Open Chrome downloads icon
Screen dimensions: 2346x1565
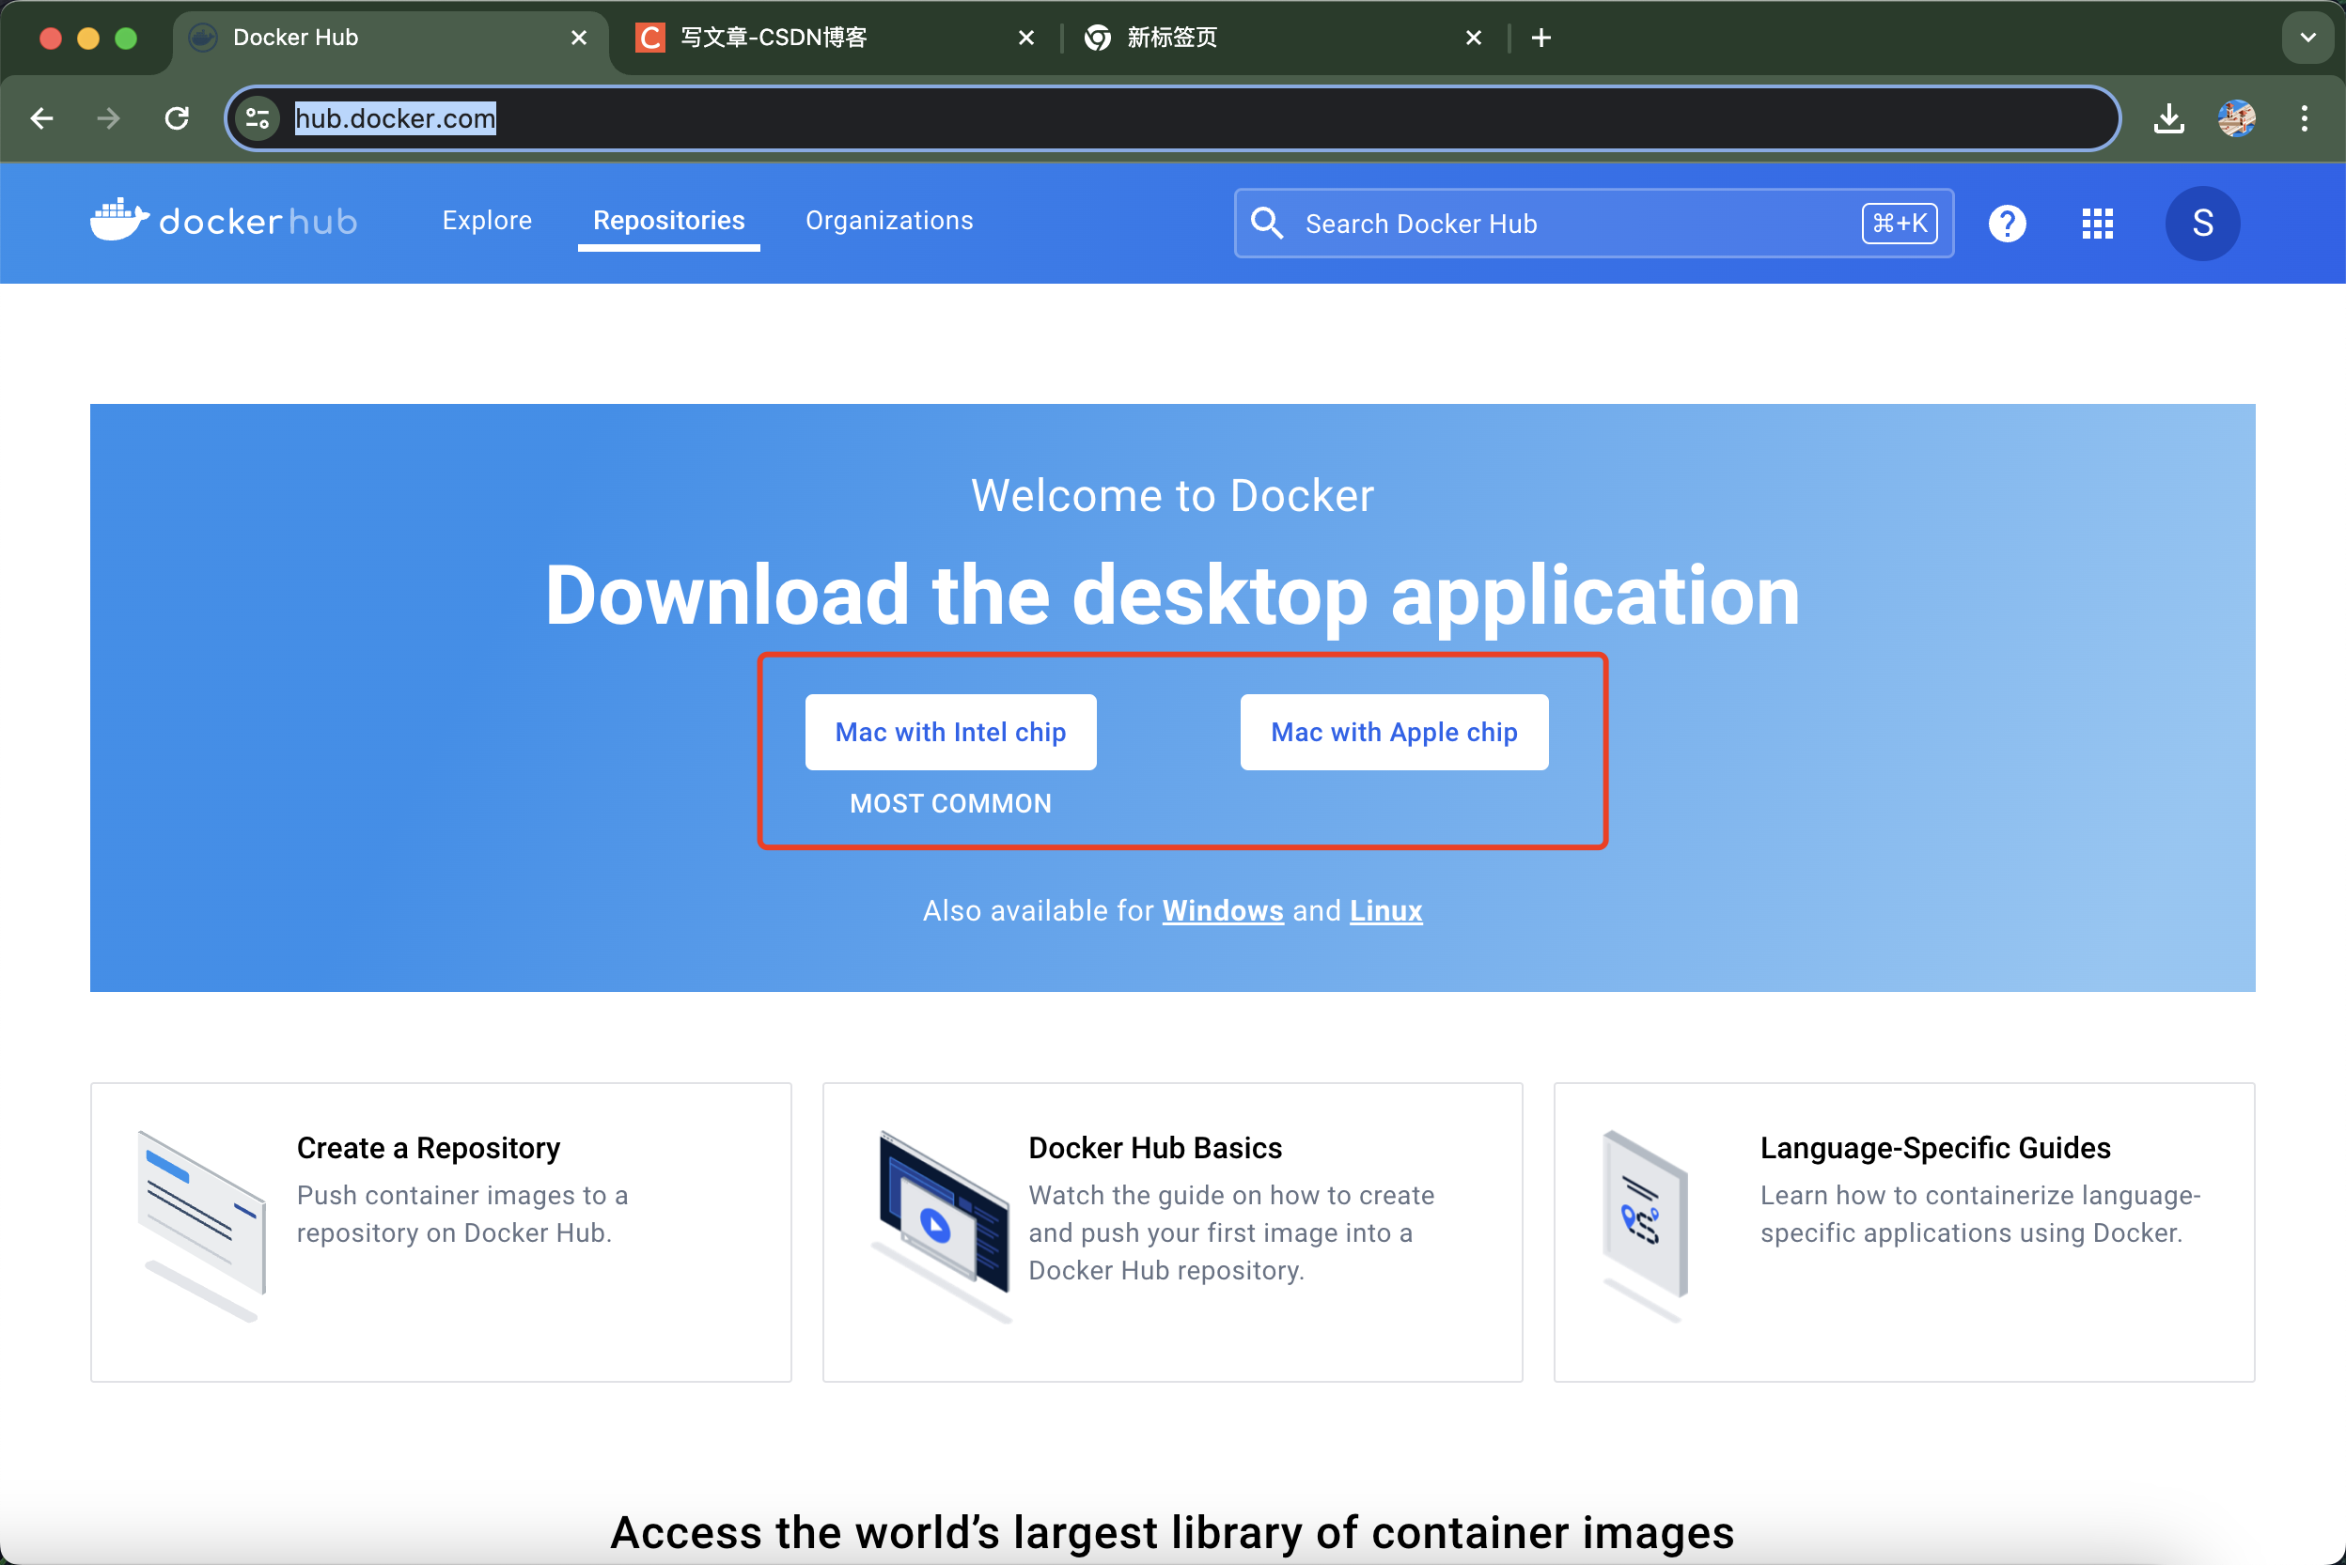tap(2168, 118)
